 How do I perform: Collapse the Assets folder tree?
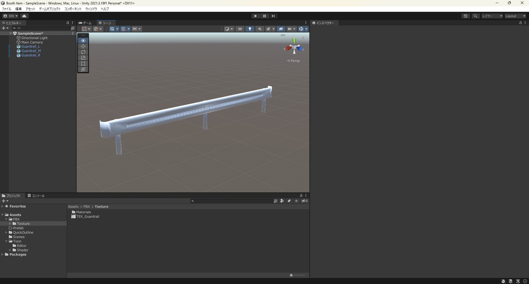point(3,214)
